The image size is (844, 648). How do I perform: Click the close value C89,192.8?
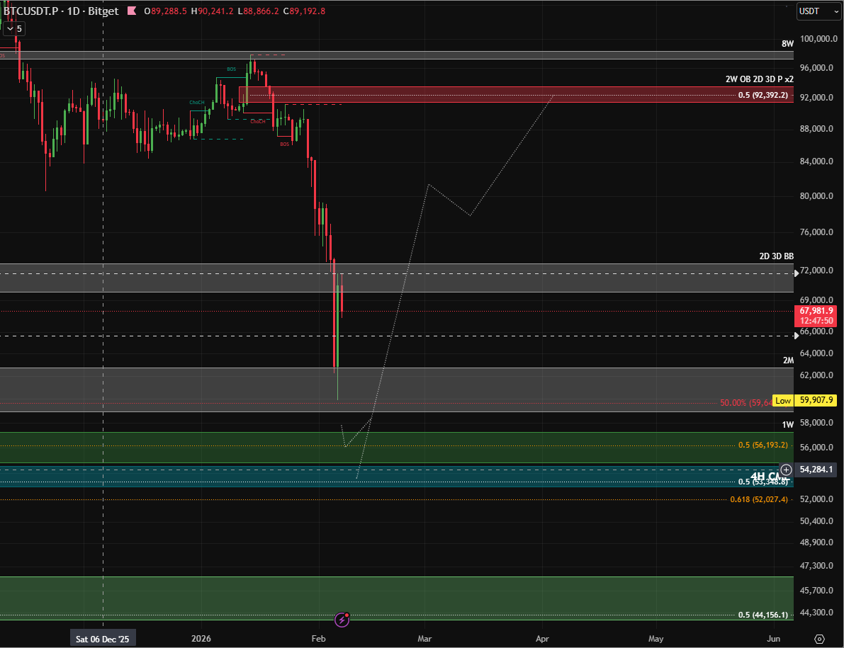click(304, 11)
